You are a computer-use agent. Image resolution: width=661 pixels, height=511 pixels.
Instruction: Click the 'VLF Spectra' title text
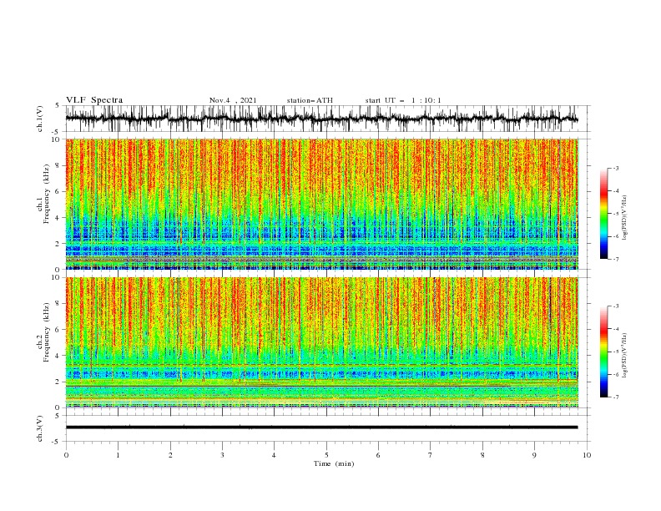[x=94, y=100]
